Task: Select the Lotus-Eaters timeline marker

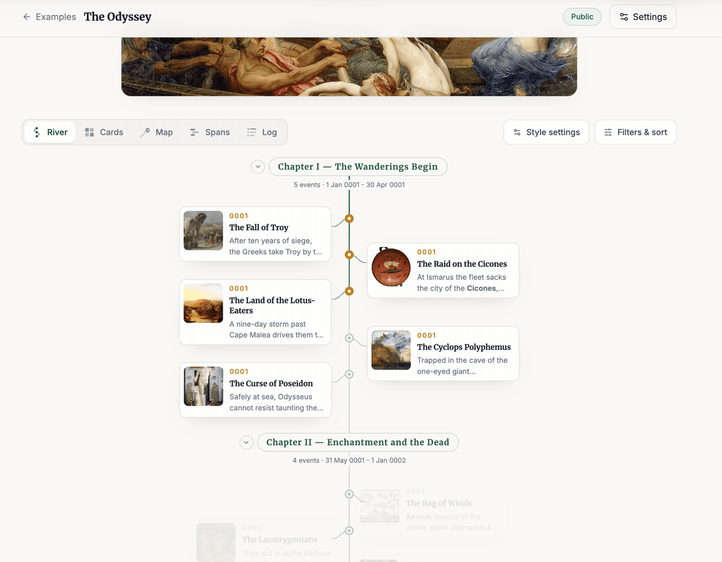Action: tap(349, 291)
